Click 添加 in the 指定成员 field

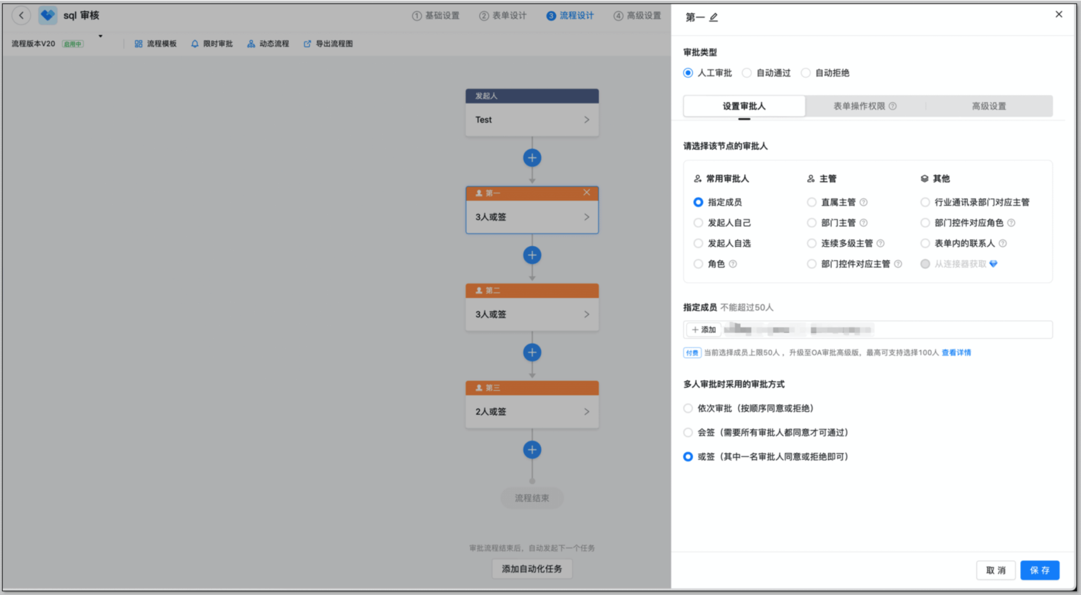click(x=704, y=330)
